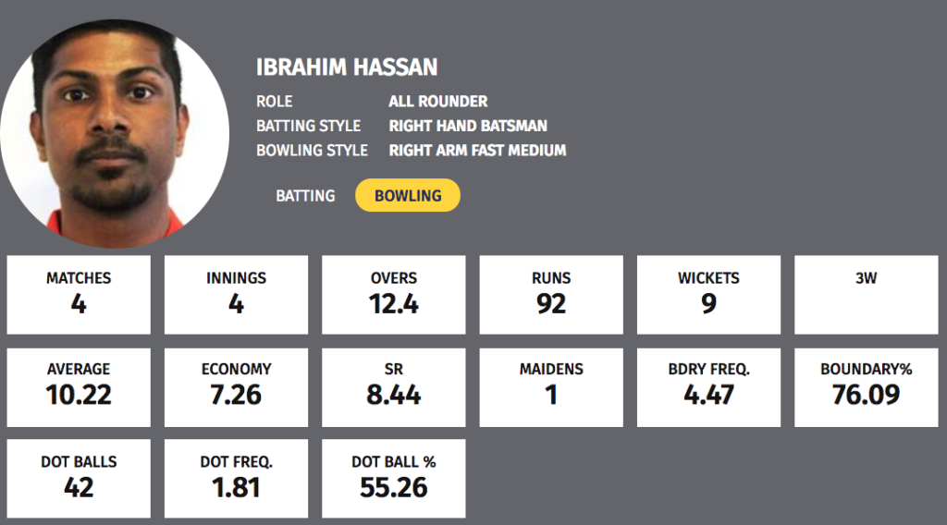Open the Matches stat card
947x525 pixels.
79,295
